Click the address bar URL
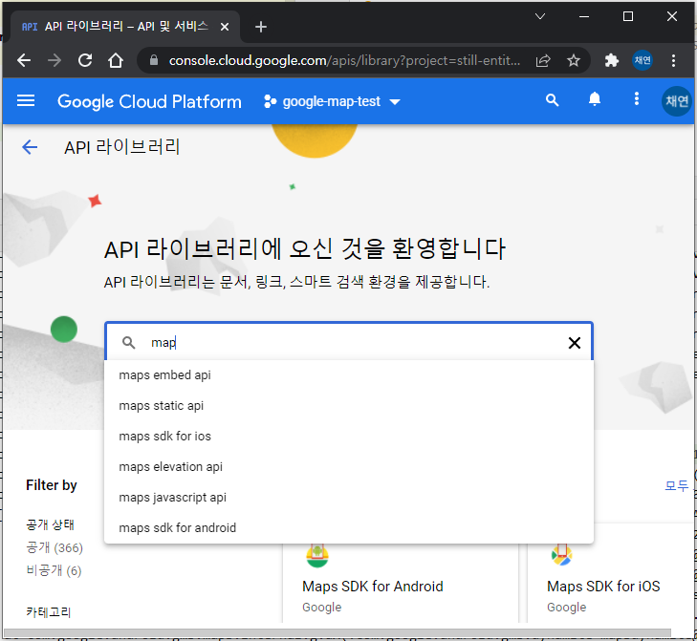 coord(344,60)
